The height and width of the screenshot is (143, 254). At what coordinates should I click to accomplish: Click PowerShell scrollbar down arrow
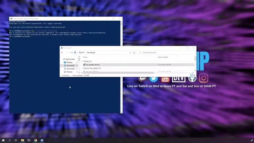coord(121,112)
